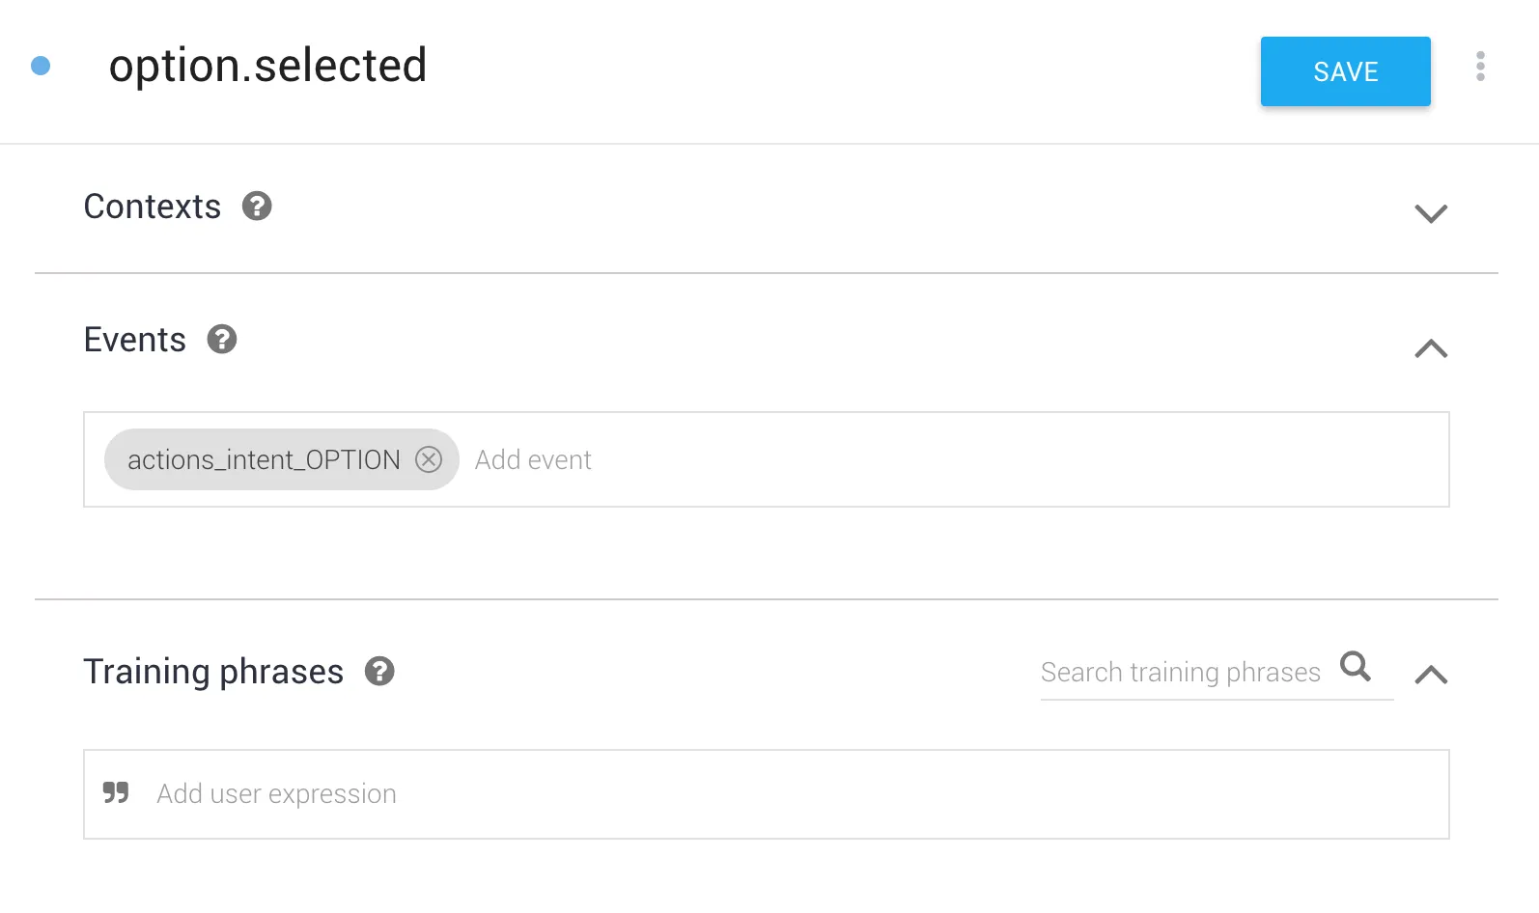Click the option.selected intent name field
Screen dimensions: 1539x913
(267, 66)
